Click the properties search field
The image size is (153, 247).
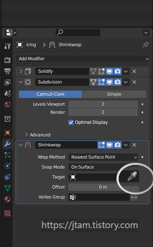tap(78, 33)
